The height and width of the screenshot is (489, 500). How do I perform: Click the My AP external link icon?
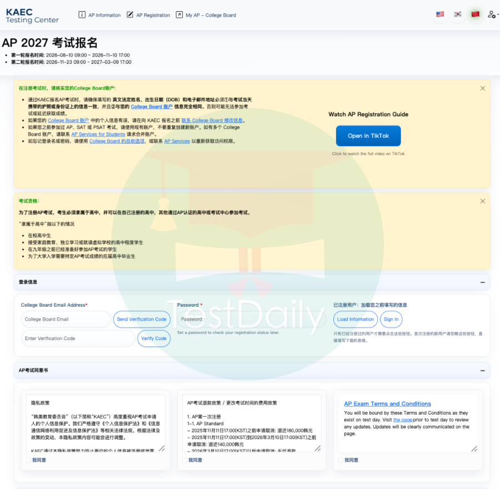[x=179, y=14]
